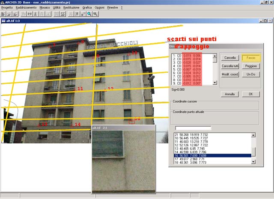This screenshot has width=274, height=199.
Task: Click the alt.tif 2:1 zoom window title bar
Action: pyautogui.click(x=123, y=128)
